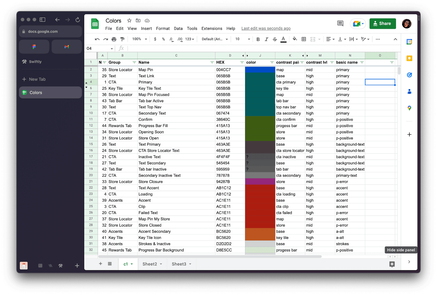This screenshot has height=295, width=437.
Task: Click the Undo arrow icon
Action: 97,39
